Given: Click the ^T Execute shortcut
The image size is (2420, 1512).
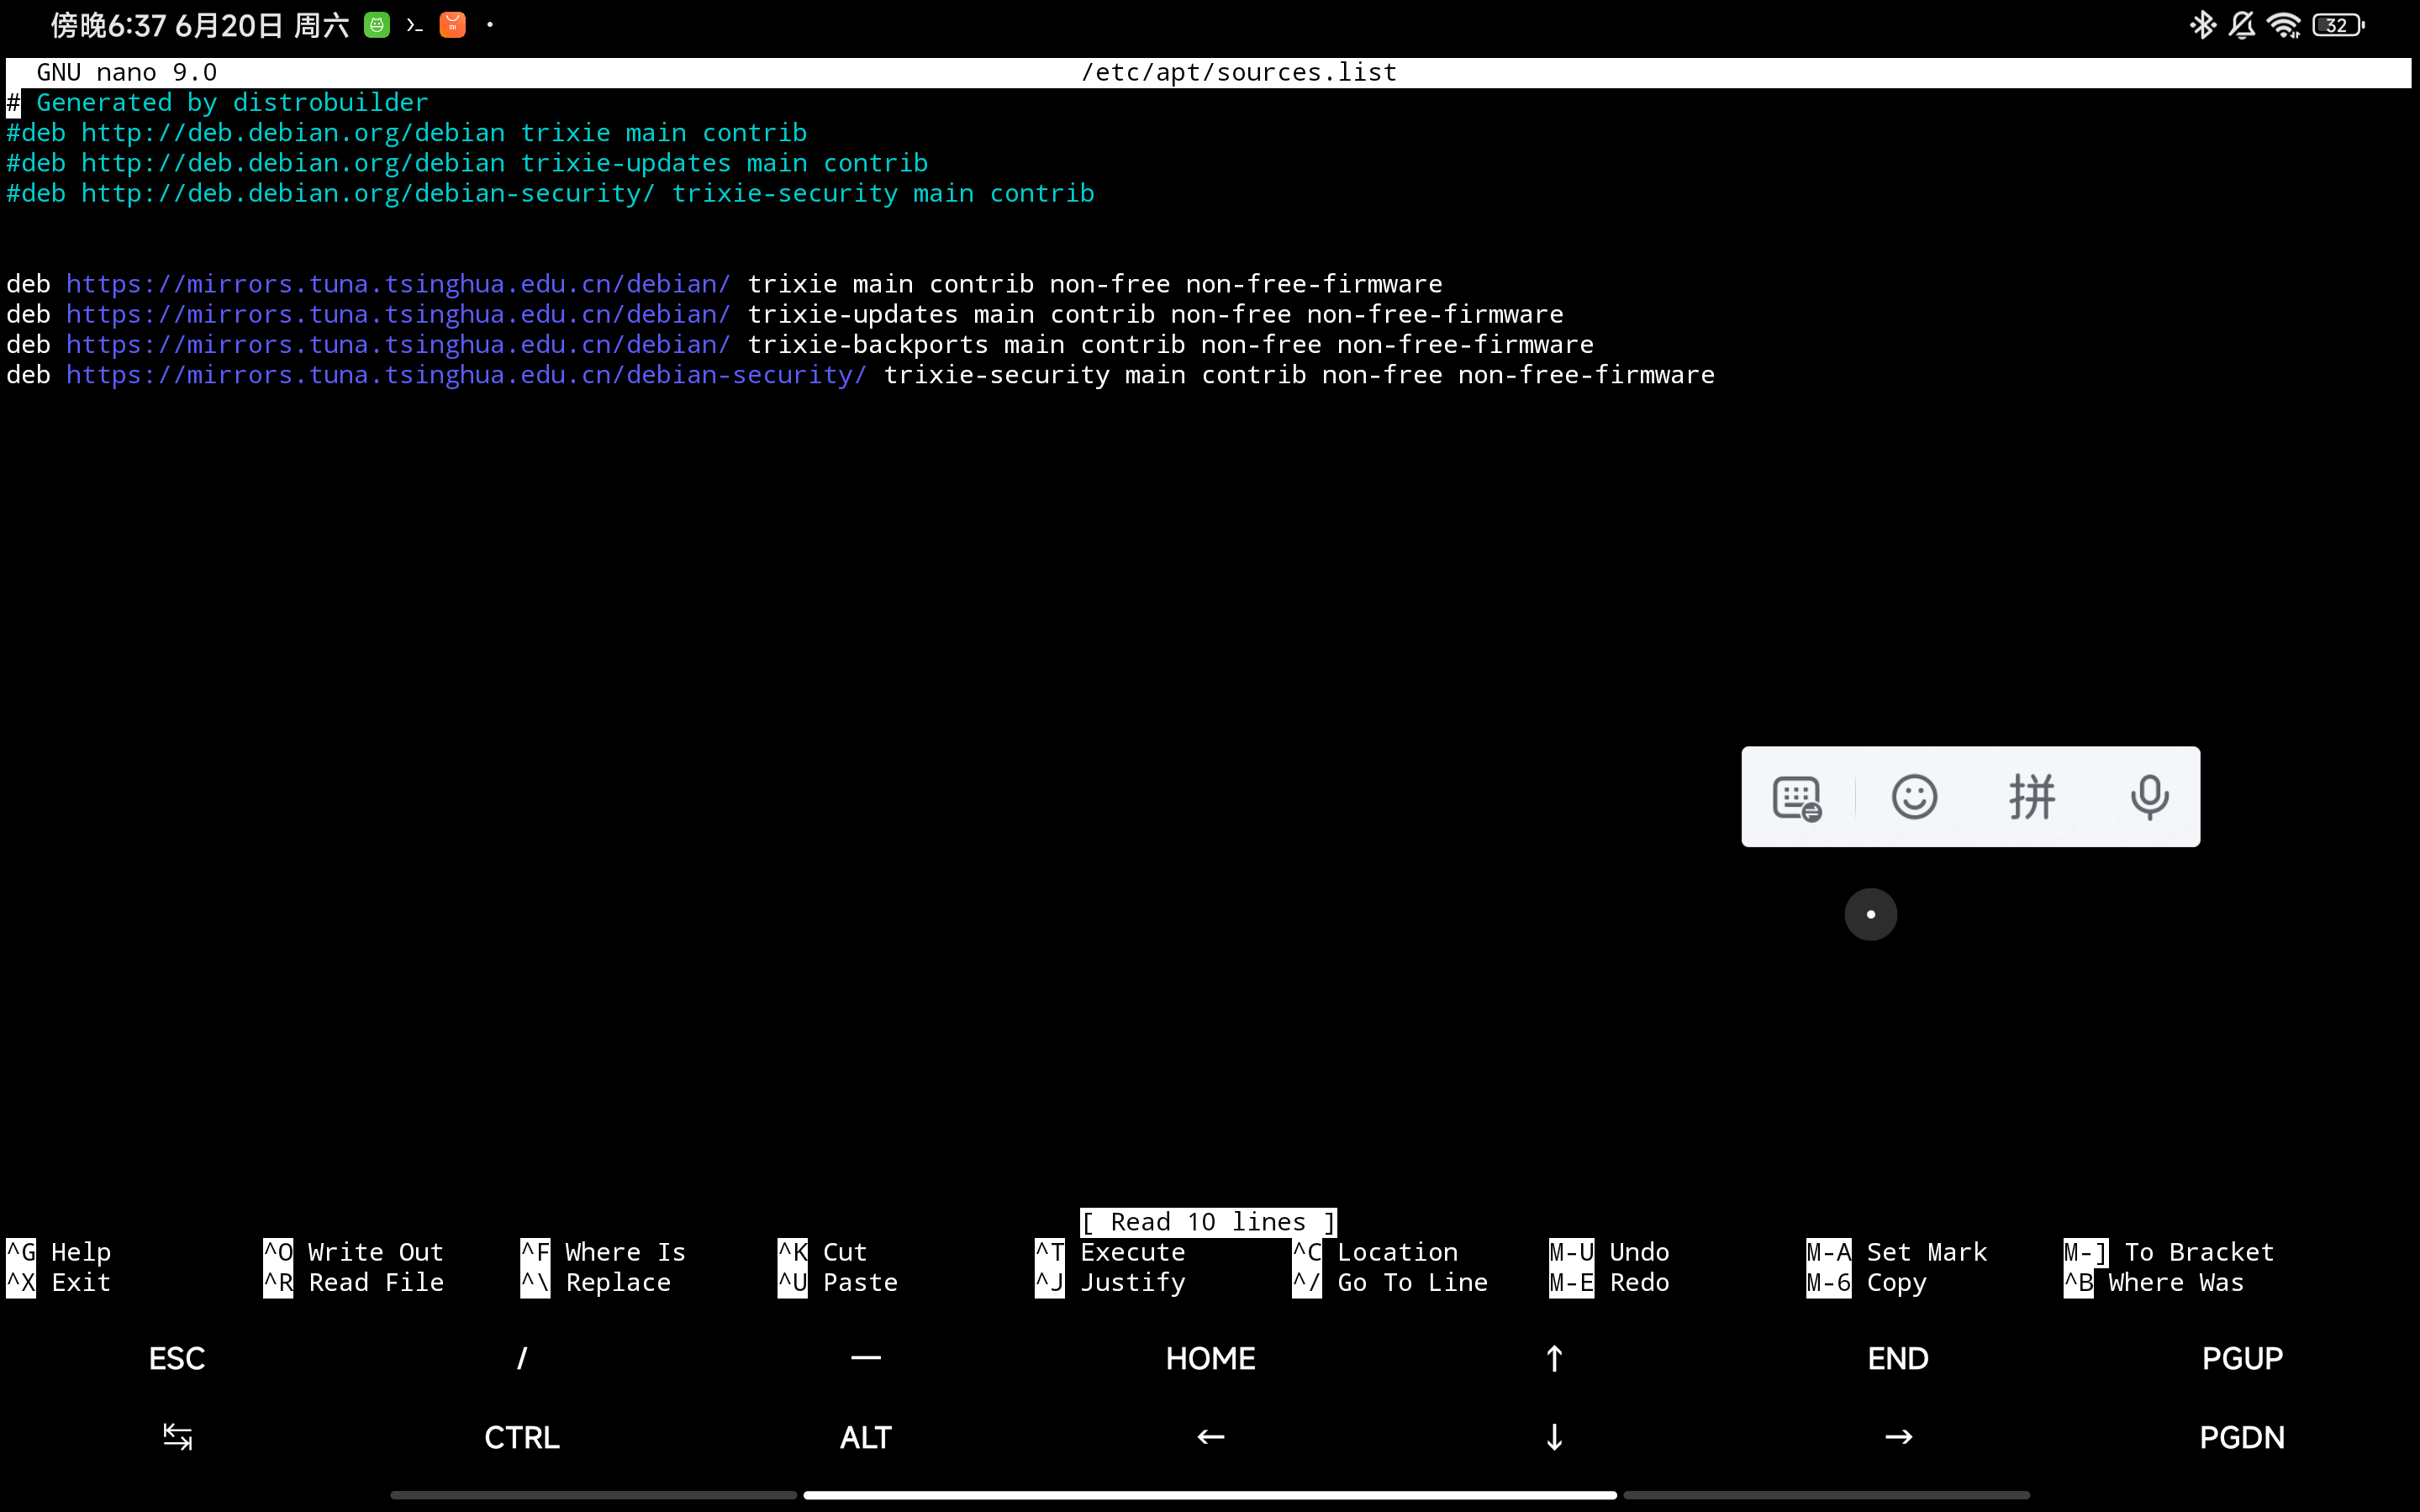Looking at the screenshot, I should [x=1110, y=1252].
